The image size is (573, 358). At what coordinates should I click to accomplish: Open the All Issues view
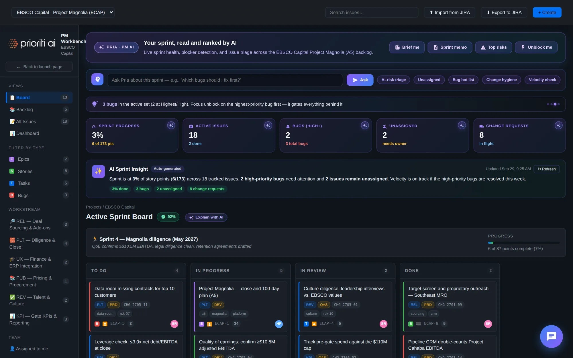39,121
